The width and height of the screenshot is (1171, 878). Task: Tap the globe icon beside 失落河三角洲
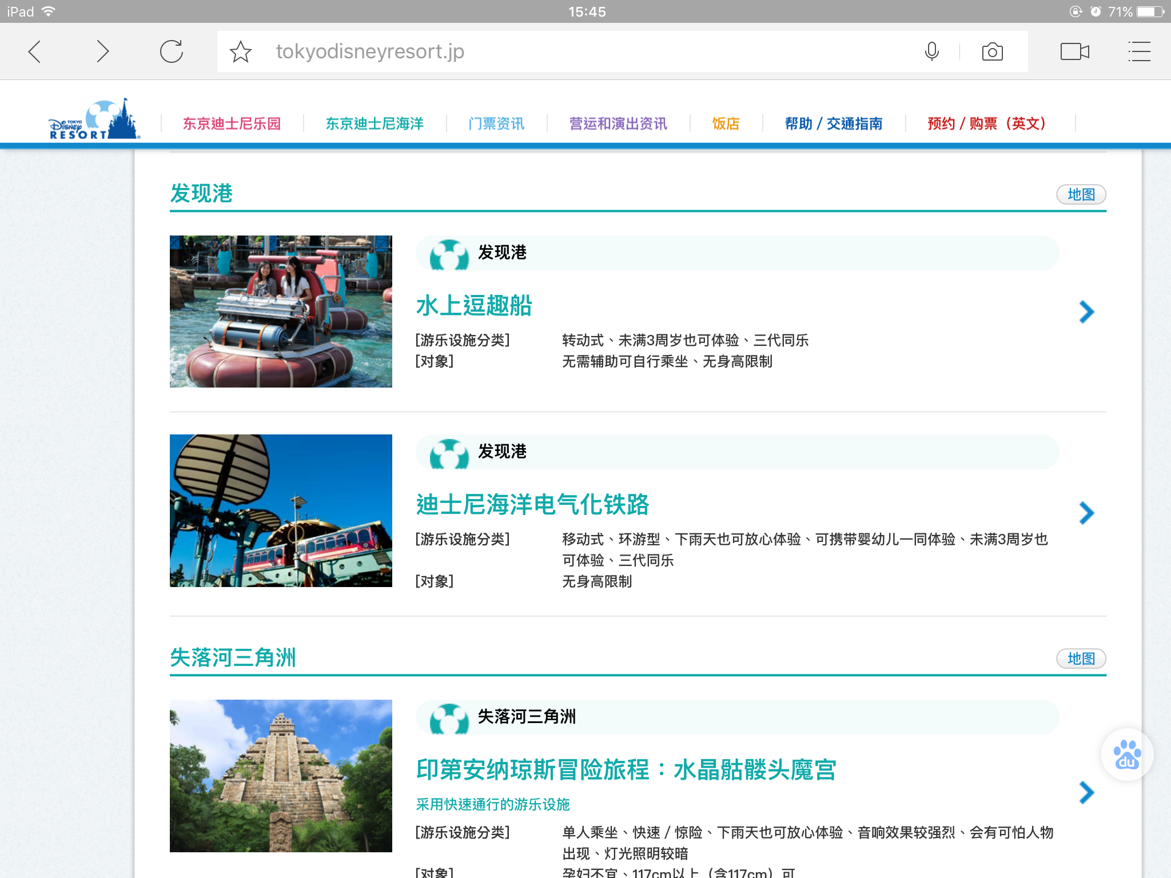coord(449,718)
